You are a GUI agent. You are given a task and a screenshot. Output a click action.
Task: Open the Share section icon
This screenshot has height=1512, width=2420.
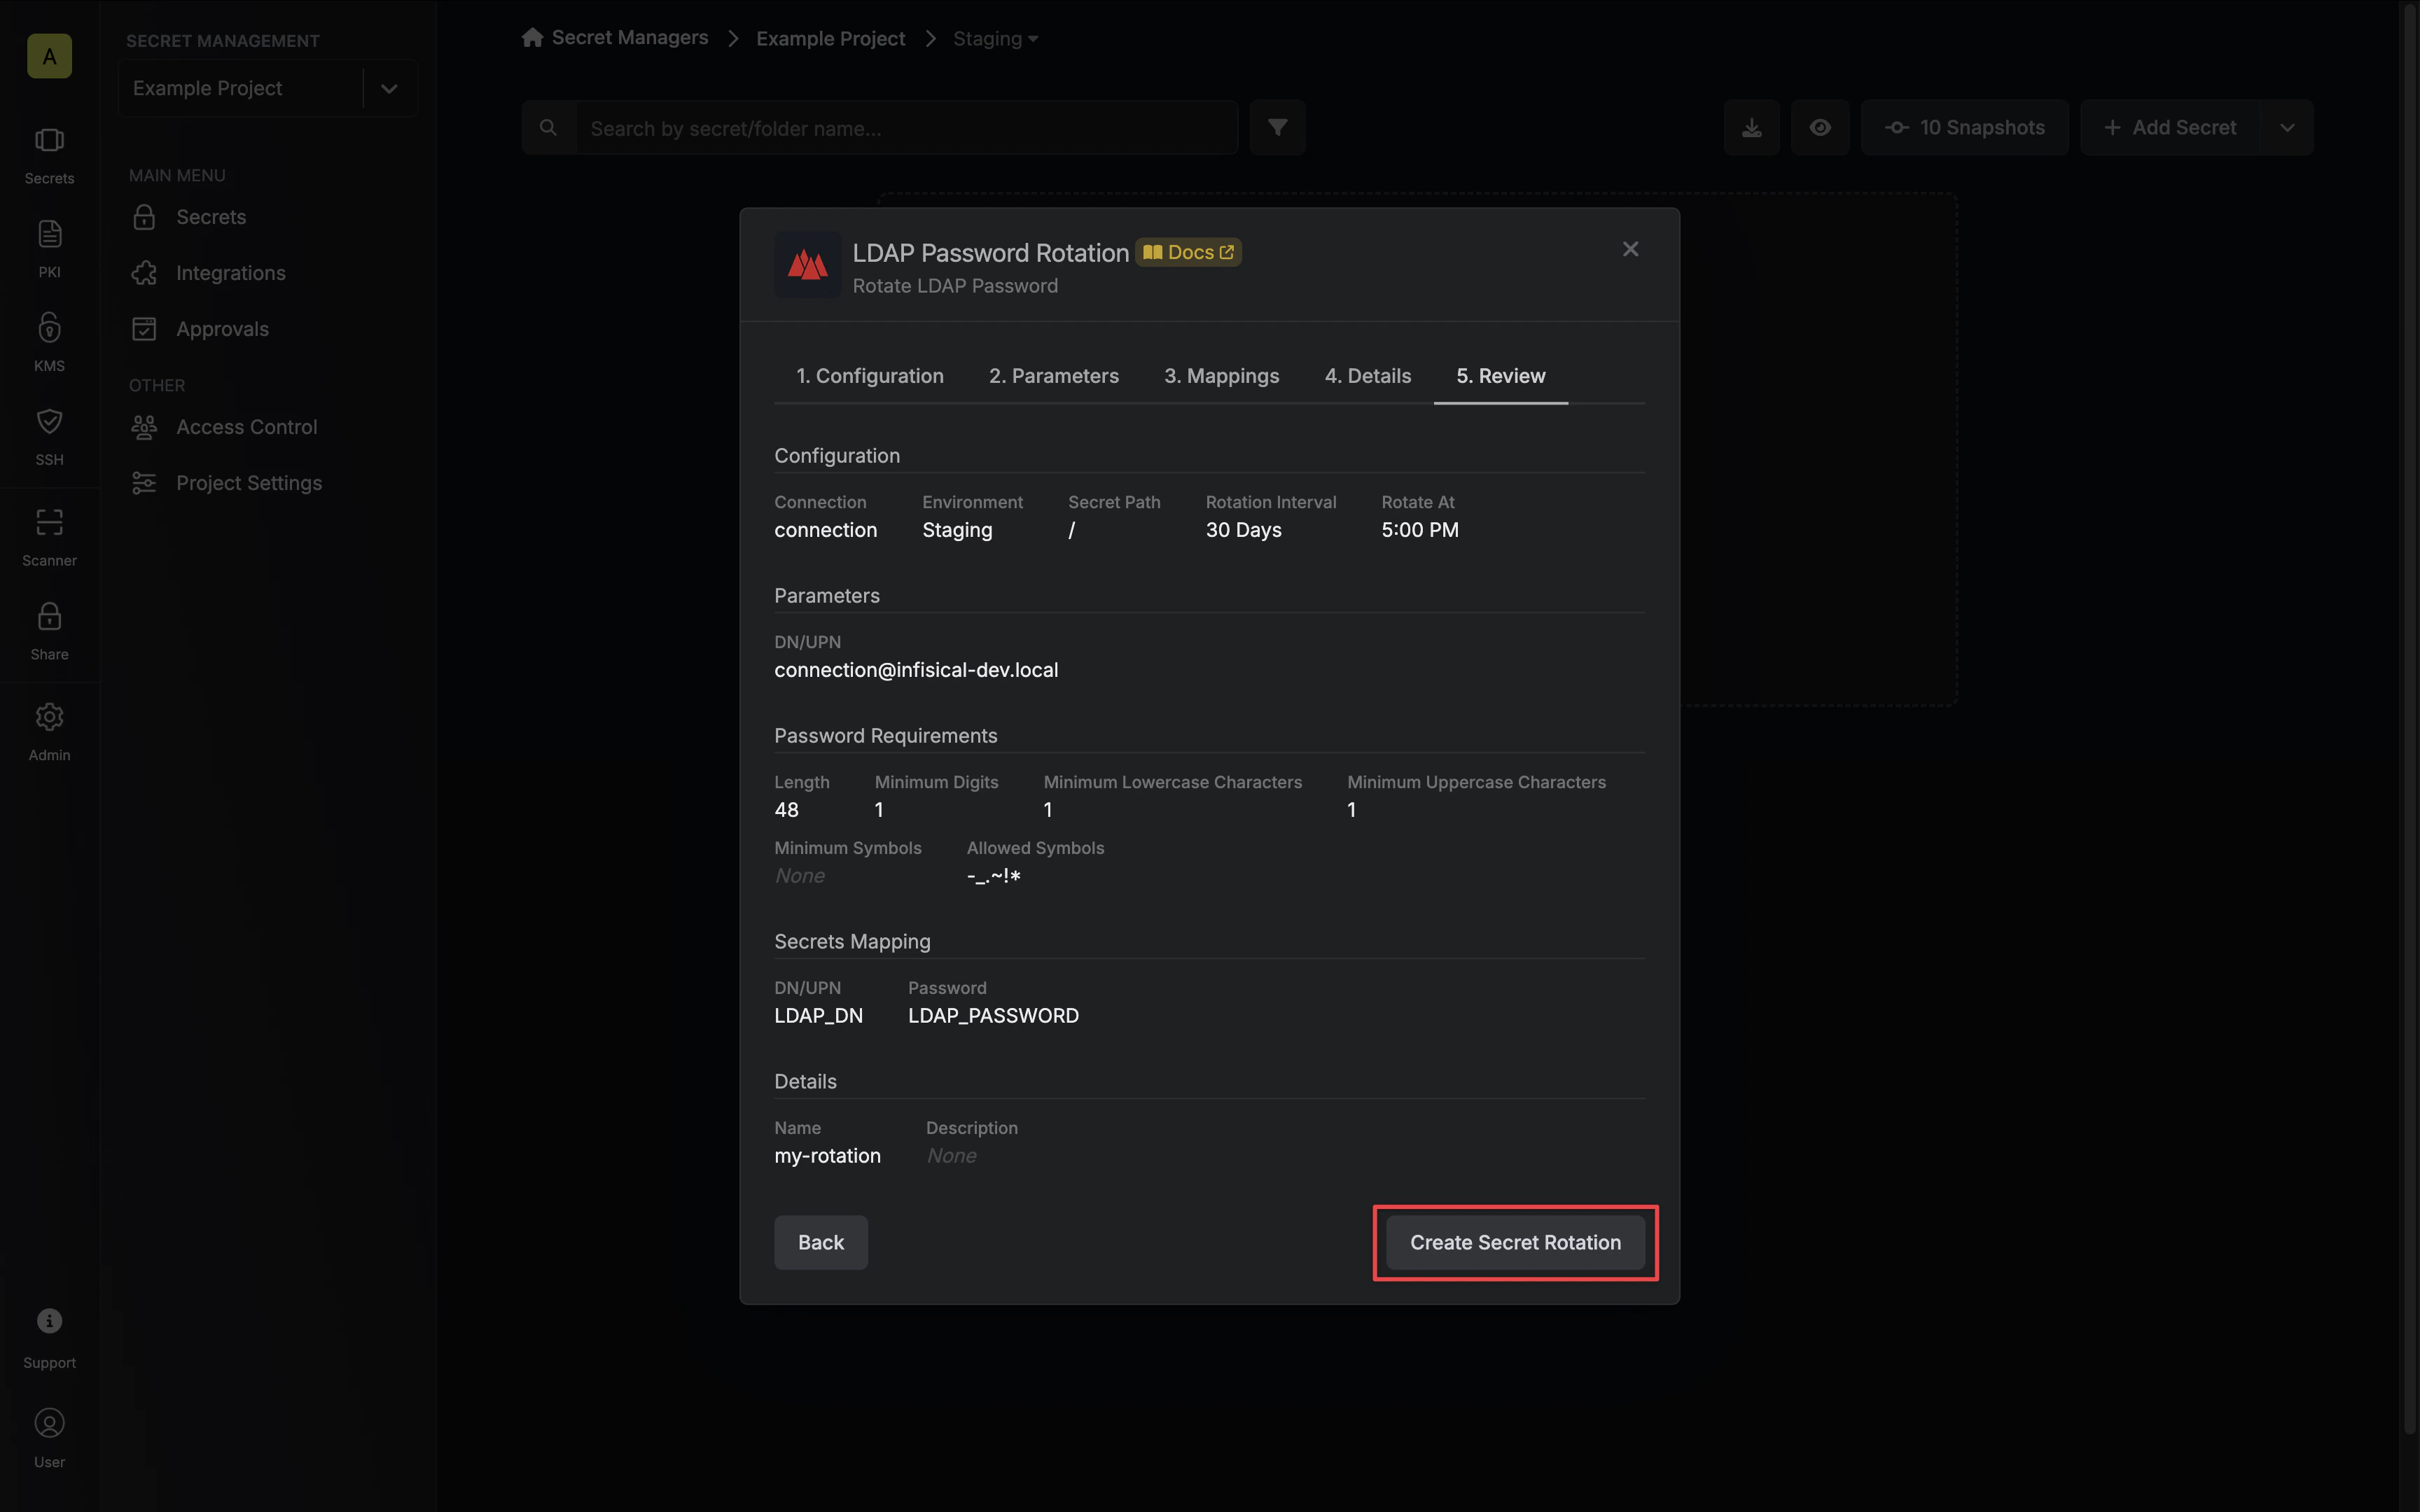pos(49,616)
